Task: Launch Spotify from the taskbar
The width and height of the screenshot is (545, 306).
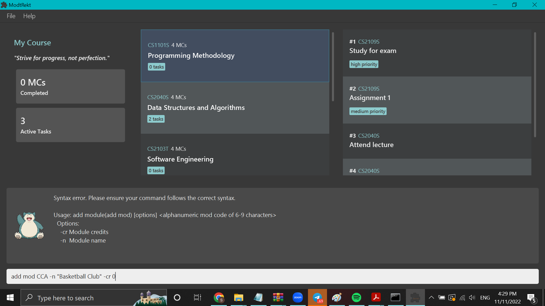Action: coord(356,297)
